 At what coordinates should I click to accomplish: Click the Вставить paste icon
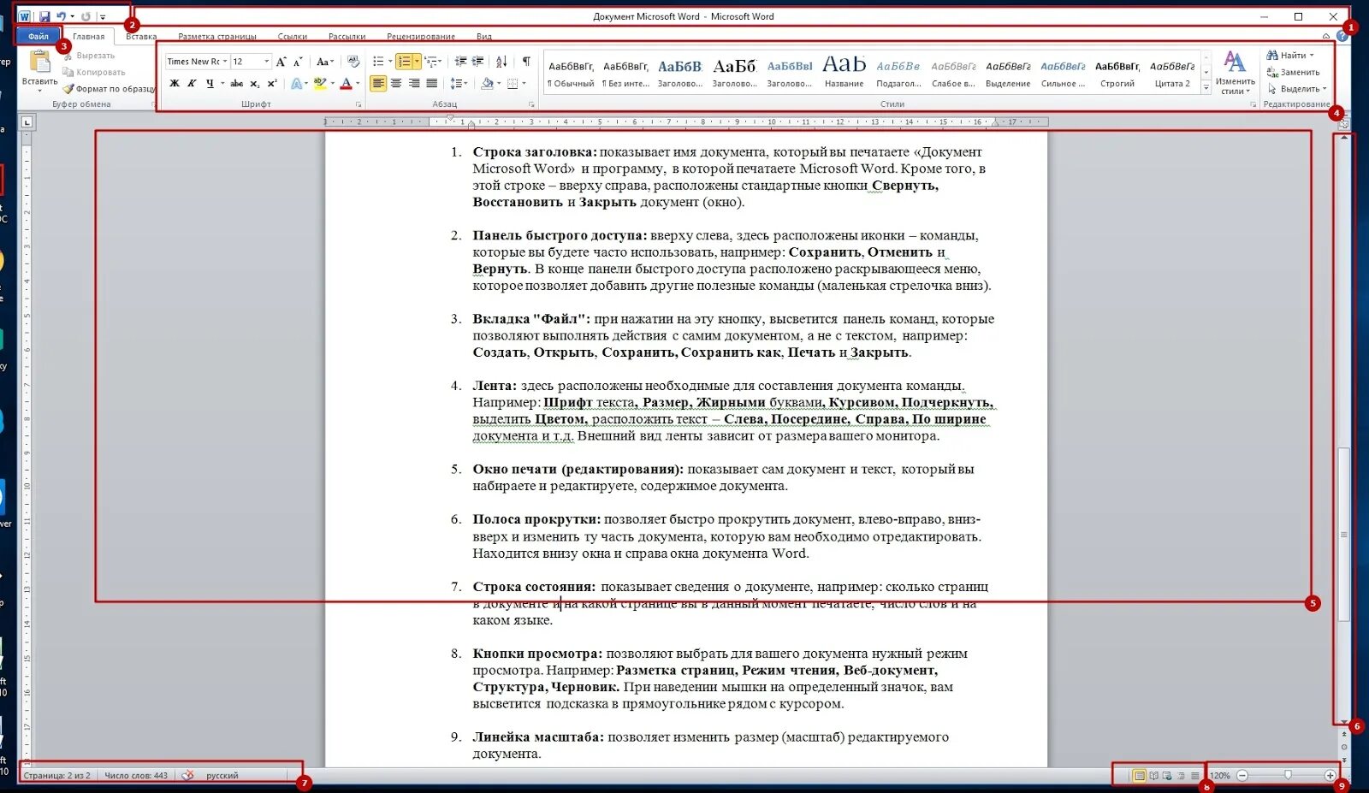39,62
